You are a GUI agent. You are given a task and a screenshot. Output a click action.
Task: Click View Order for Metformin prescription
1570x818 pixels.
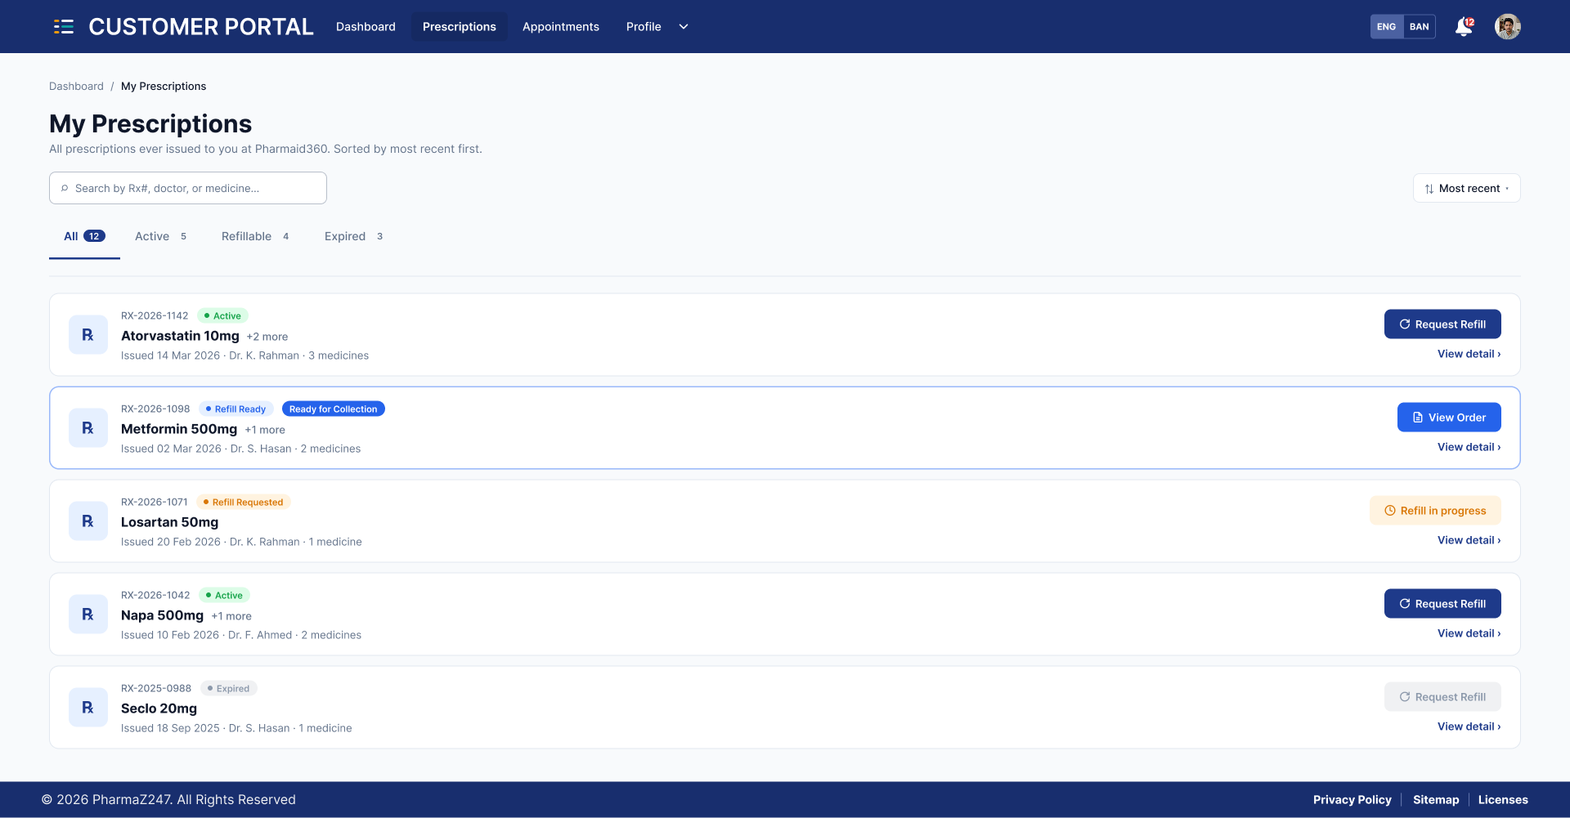point(1449,418)
